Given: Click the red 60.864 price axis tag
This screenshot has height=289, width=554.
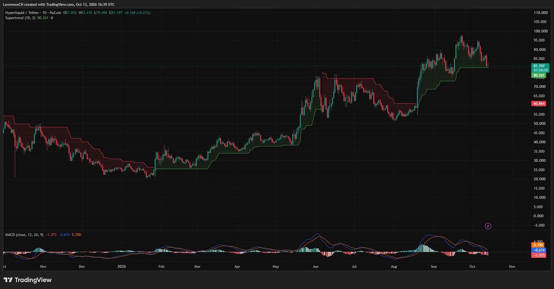Looking at the screenshot, I should tap(539, 104).
